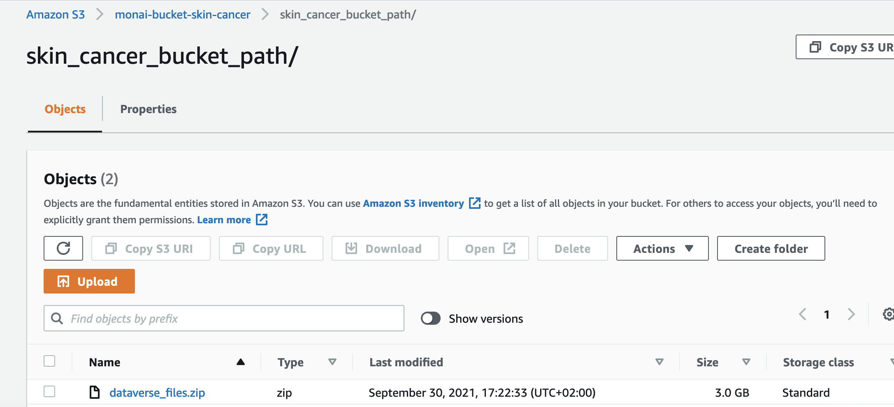
Task: Go to previous page arrow
Action: [x=802, y=314]
